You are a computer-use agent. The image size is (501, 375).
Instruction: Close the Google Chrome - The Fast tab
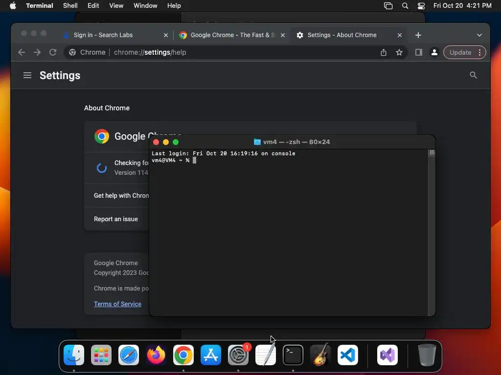(283, 35)
